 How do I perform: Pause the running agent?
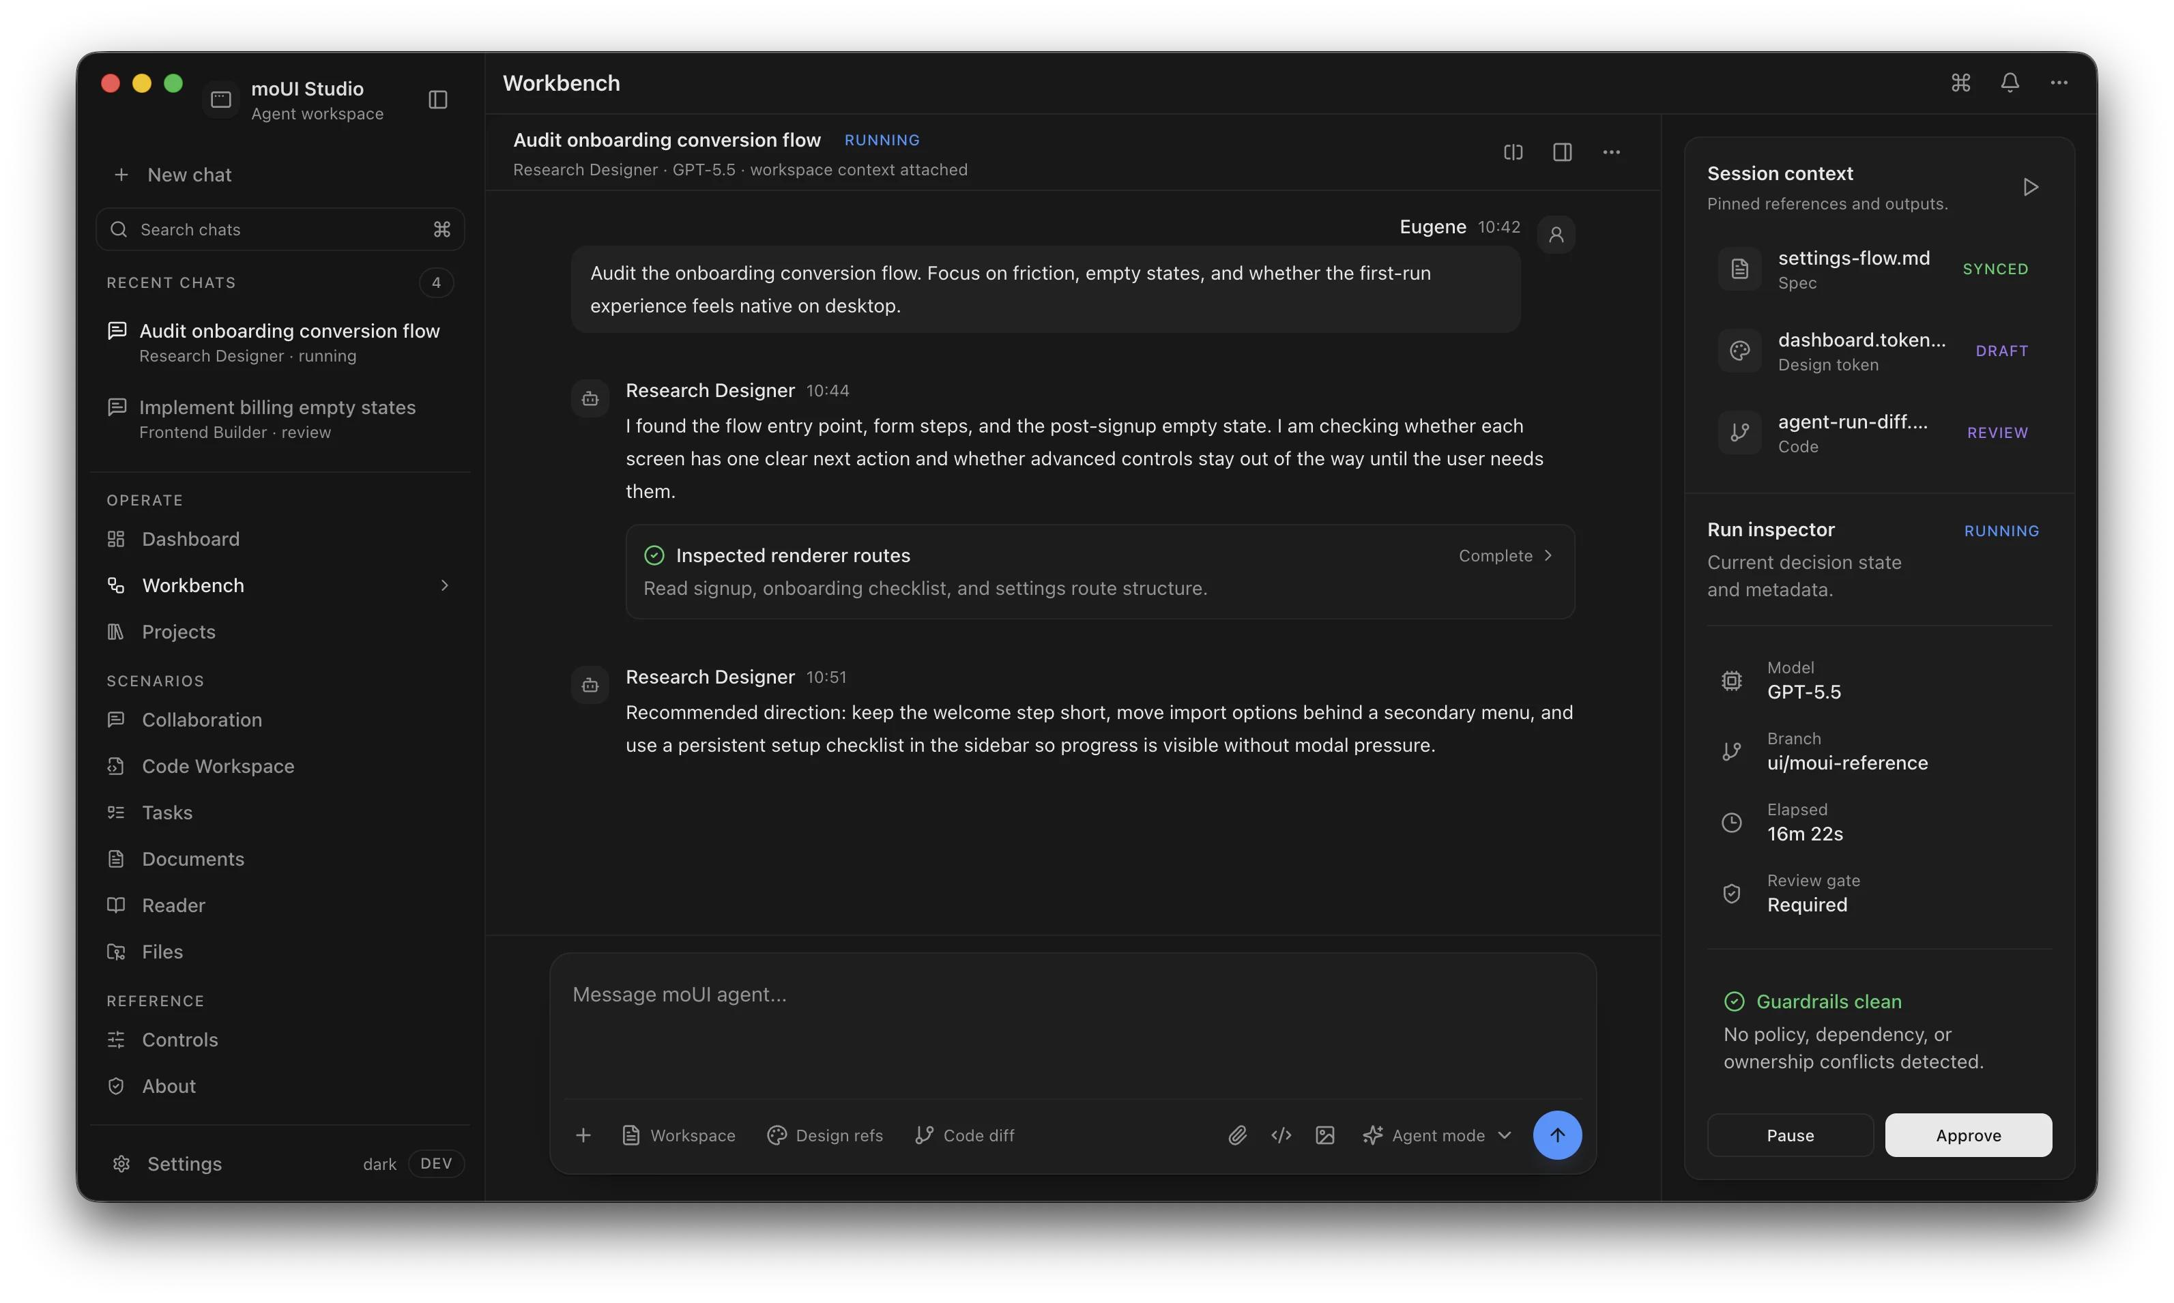(1791, 1135)
